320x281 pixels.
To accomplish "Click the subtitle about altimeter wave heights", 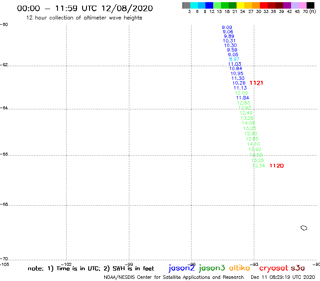I will pyautogui.click(x=84, y=18).
